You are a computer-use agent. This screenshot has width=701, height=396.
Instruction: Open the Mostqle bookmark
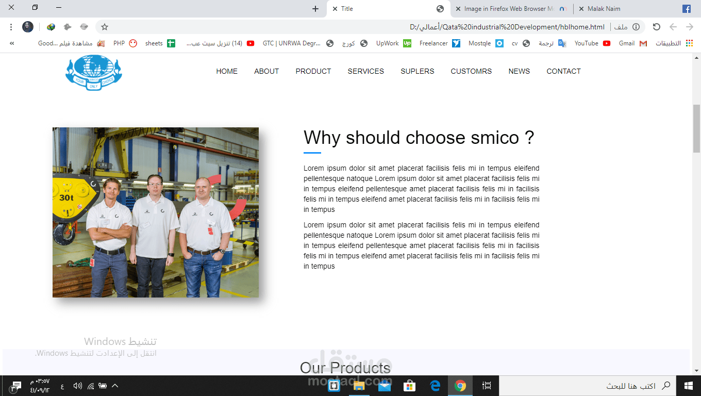point(486,43)
